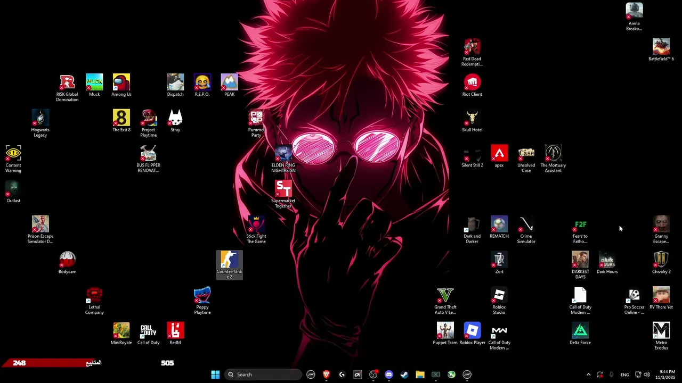
Task: Select the Counter-Strike 2 icon
Action: 229,265
